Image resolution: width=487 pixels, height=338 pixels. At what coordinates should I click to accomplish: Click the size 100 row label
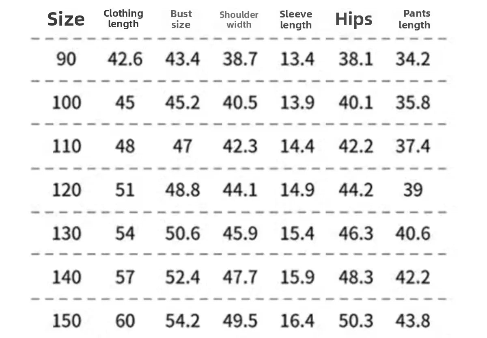66,102
